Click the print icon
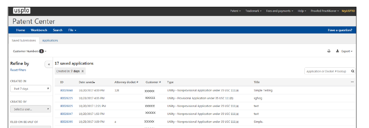The height and width of the screenshot is (128, 369). [x=329, y=51]
